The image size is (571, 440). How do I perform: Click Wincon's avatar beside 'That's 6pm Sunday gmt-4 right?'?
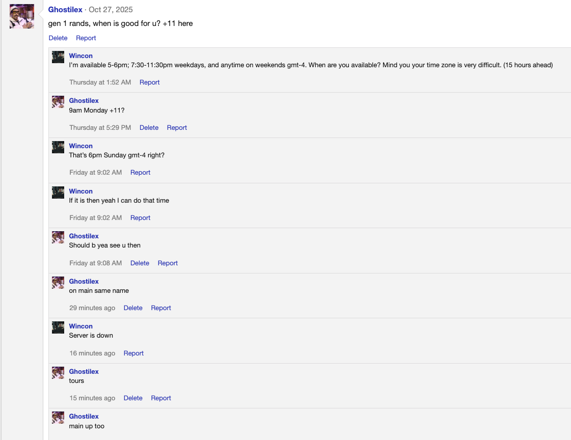[x=58, y=147]
